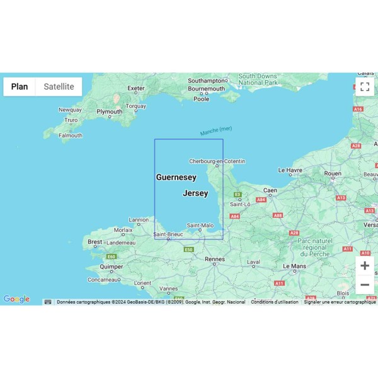Select the Jersey label on map
The width and height of the screenshot is (378, 378).
tap(195, 193)
